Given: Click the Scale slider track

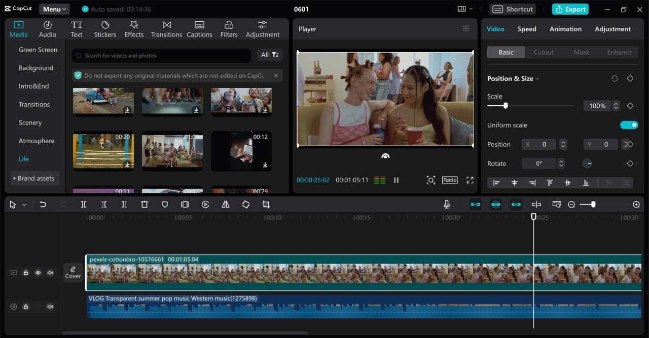Looking at the screenshot, I should pos(530,106).
